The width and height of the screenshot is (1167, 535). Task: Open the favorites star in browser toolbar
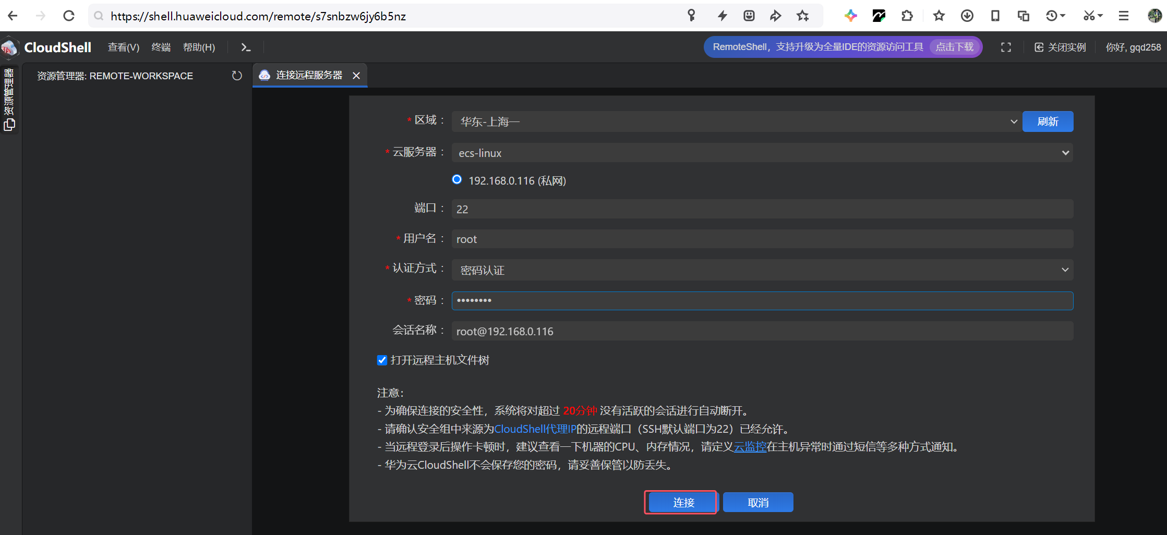click(939, 16)
